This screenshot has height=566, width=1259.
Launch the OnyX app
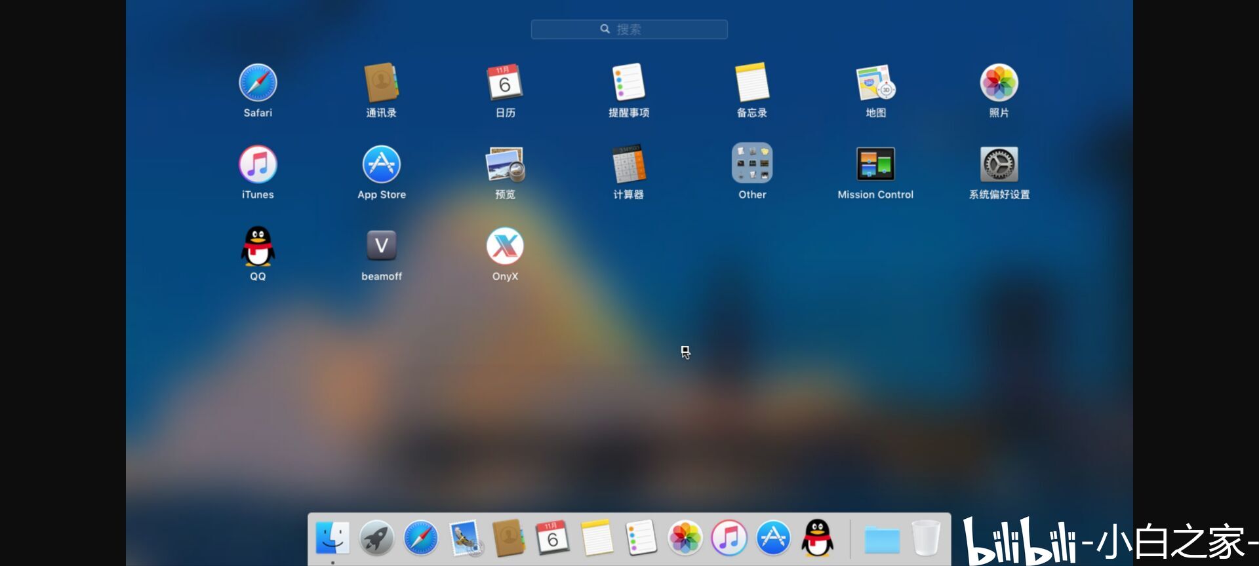click(504, 246)
